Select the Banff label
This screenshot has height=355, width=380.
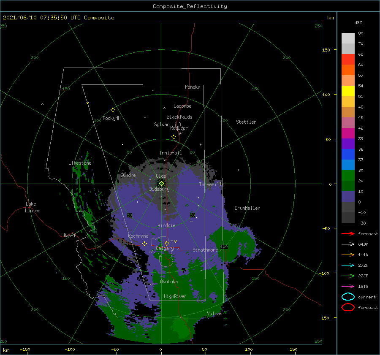coord(70,235)
